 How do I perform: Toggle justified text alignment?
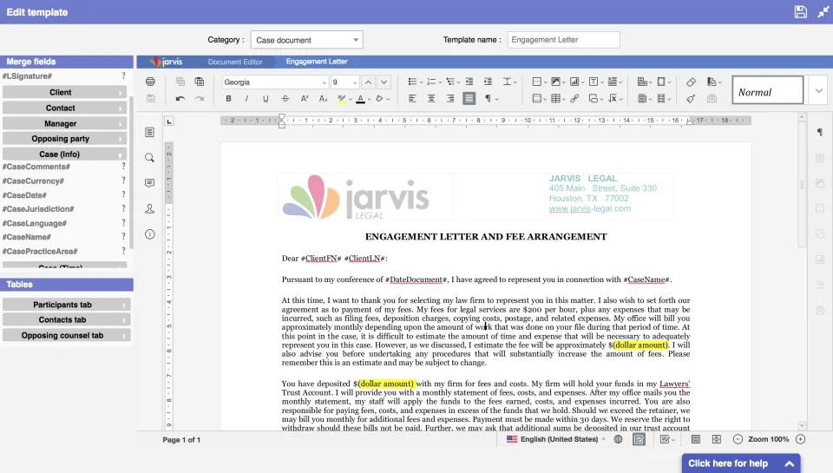click(469, 99)
